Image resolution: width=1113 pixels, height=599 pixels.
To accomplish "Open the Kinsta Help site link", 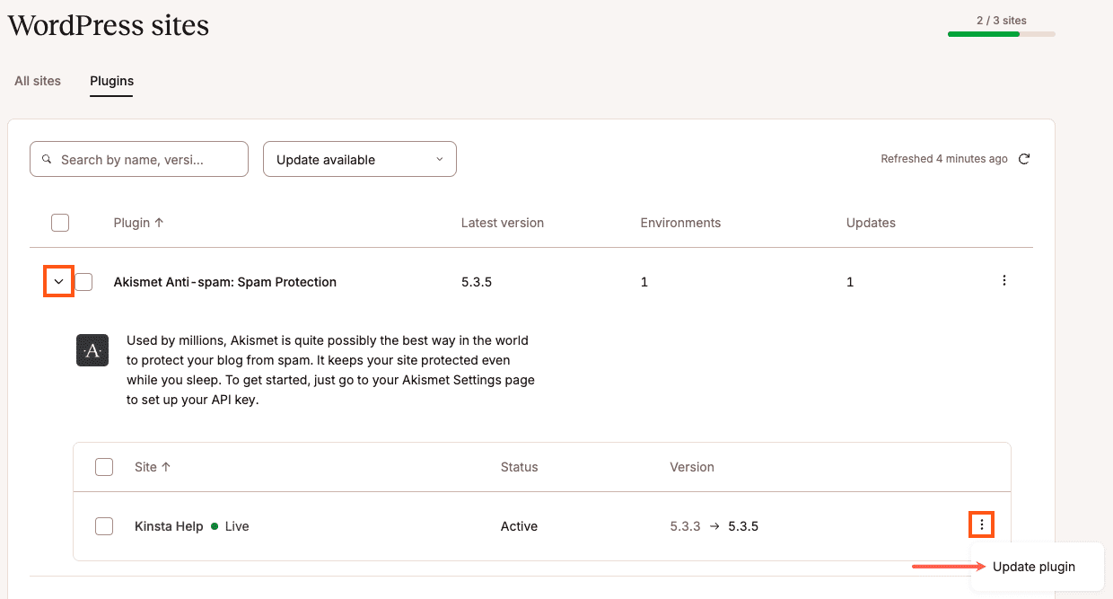I will pyautogui.click(x=169, y=526).
